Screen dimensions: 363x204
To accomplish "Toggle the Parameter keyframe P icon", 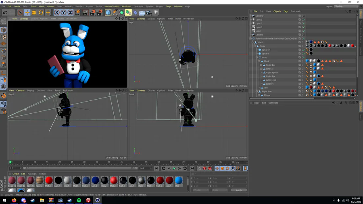I will click(x=233, y=169).
